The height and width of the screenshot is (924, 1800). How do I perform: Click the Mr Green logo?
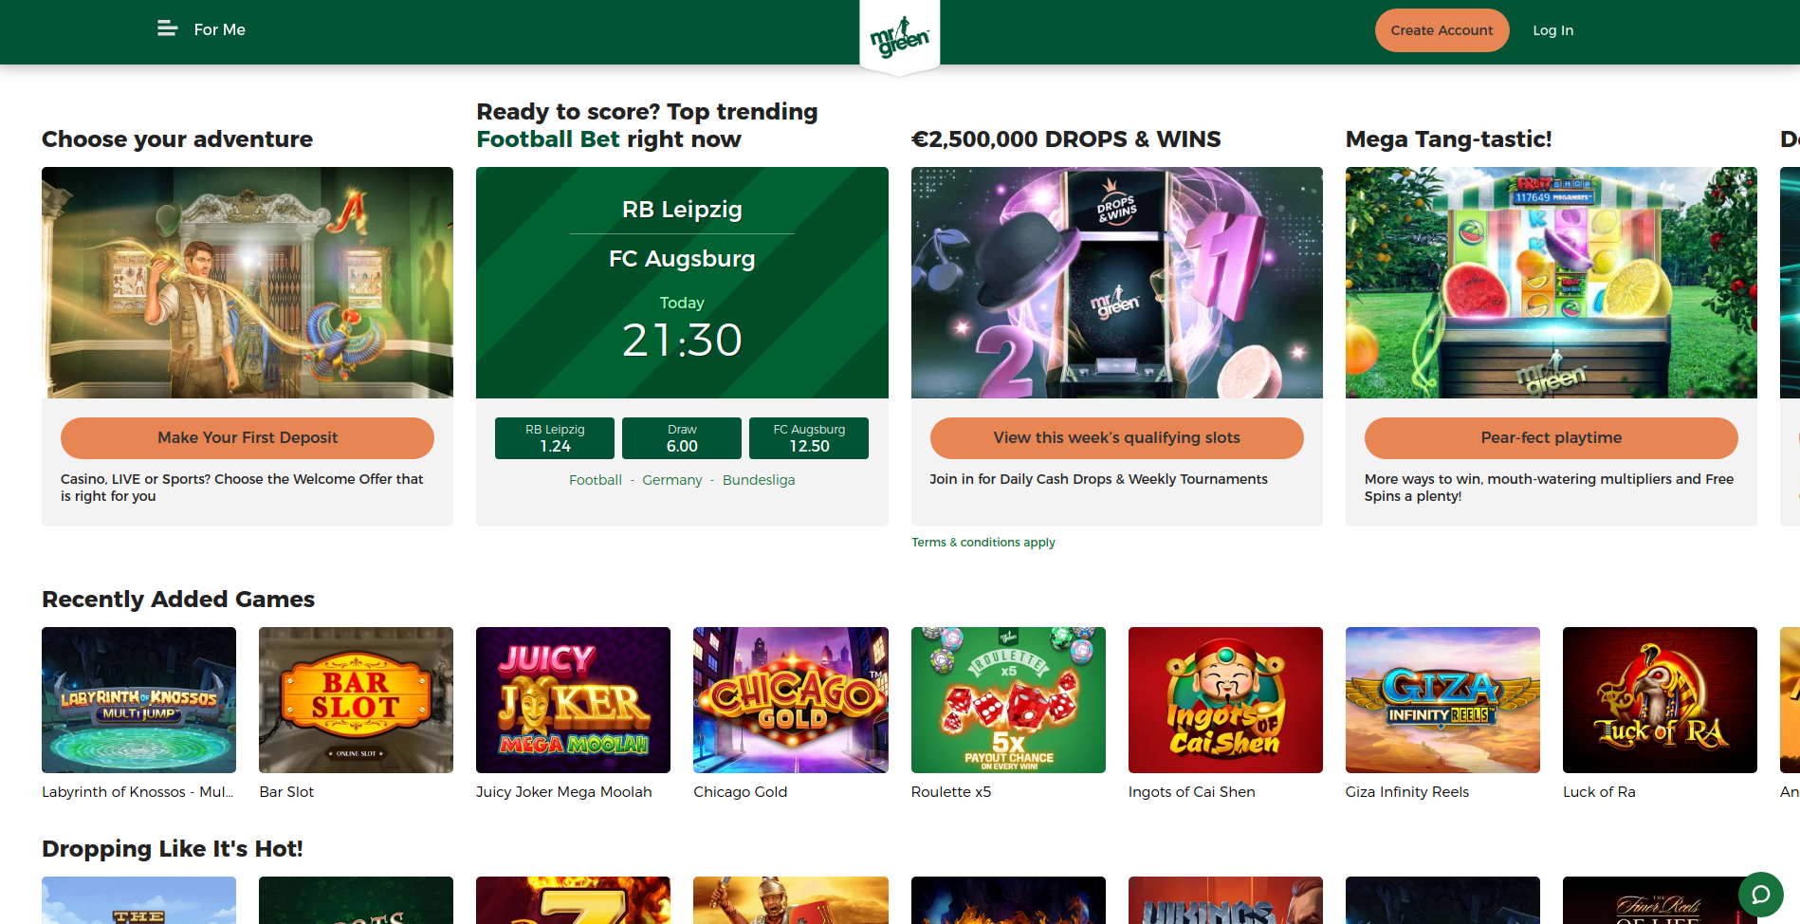click(x=899, y=38)
